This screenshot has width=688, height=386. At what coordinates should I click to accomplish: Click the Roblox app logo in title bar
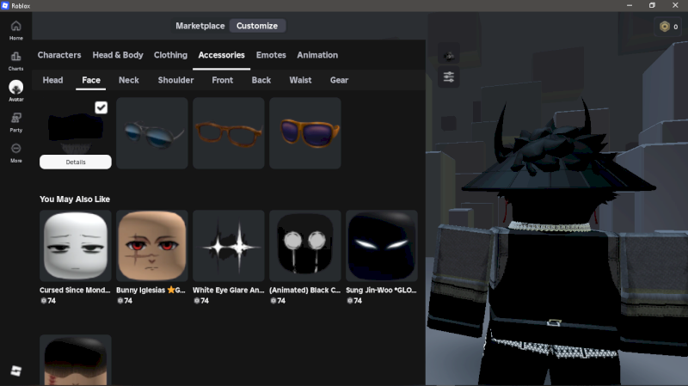click(x=5, y=6)
